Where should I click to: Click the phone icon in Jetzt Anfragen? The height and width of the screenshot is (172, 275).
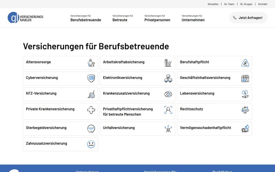(235, 18)
